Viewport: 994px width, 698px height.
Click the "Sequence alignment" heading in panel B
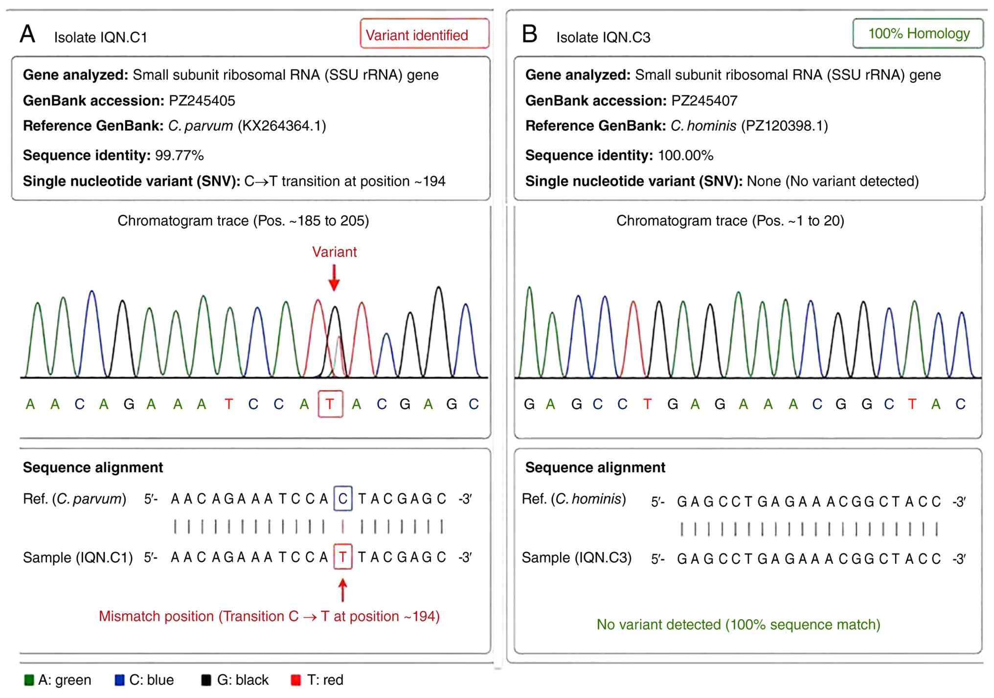point(595,467)
